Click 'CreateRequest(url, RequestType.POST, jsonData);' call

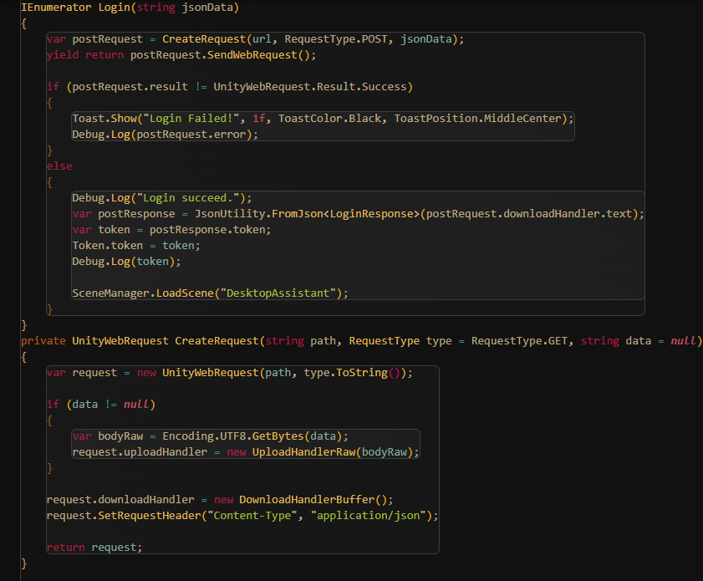[313, 39]
